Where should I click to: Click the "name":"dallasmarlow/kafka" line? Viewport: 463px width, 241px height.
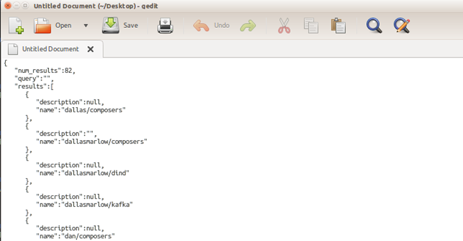coord(85,205)
